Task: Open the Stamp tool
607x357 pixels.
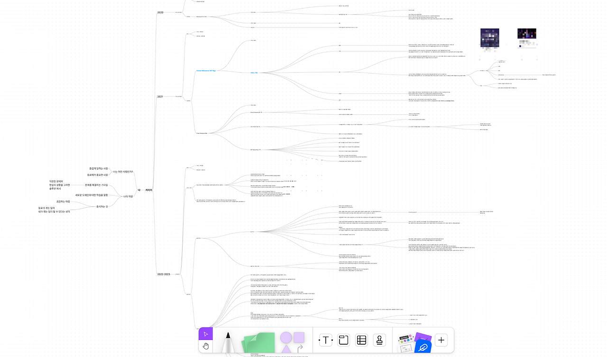Action: (x=379, y=340)
